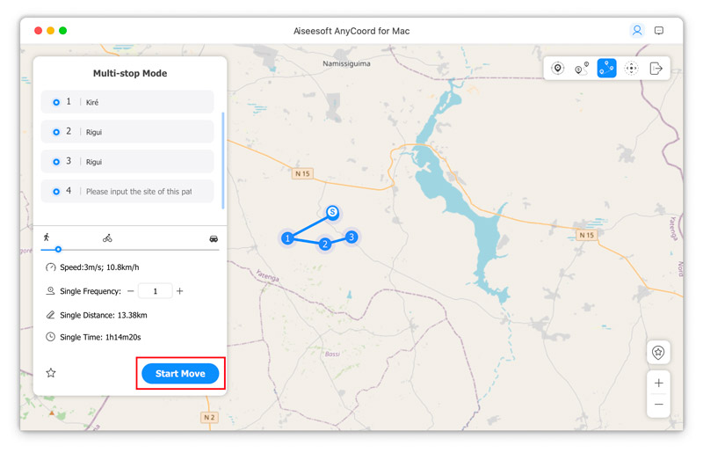
Task: Click the Start Move button
Action: pos(180,374)
